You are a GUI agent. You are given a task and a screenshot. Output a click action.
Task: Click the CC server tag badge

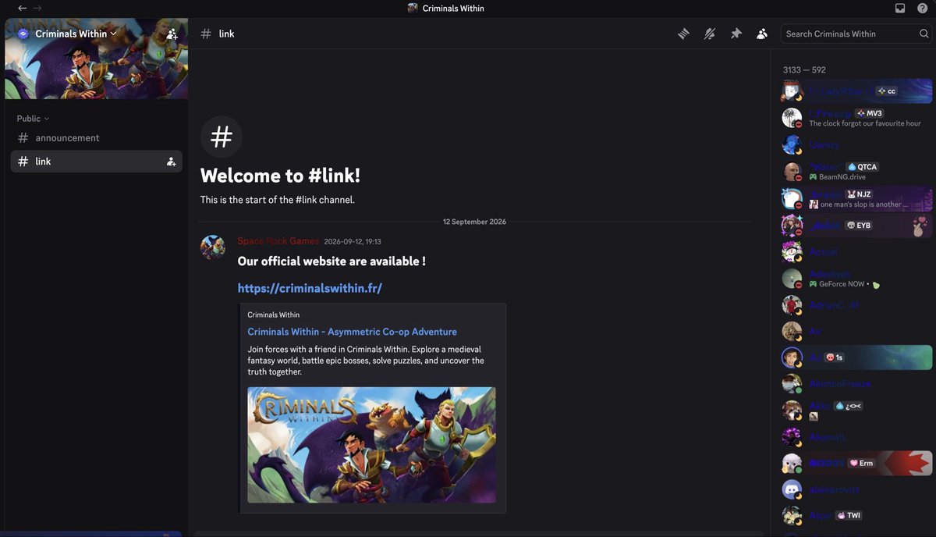click(887, 91)
